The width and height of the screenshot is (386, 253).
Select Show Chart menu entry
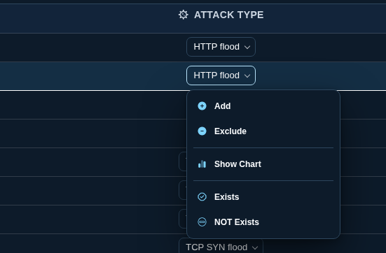263,164
